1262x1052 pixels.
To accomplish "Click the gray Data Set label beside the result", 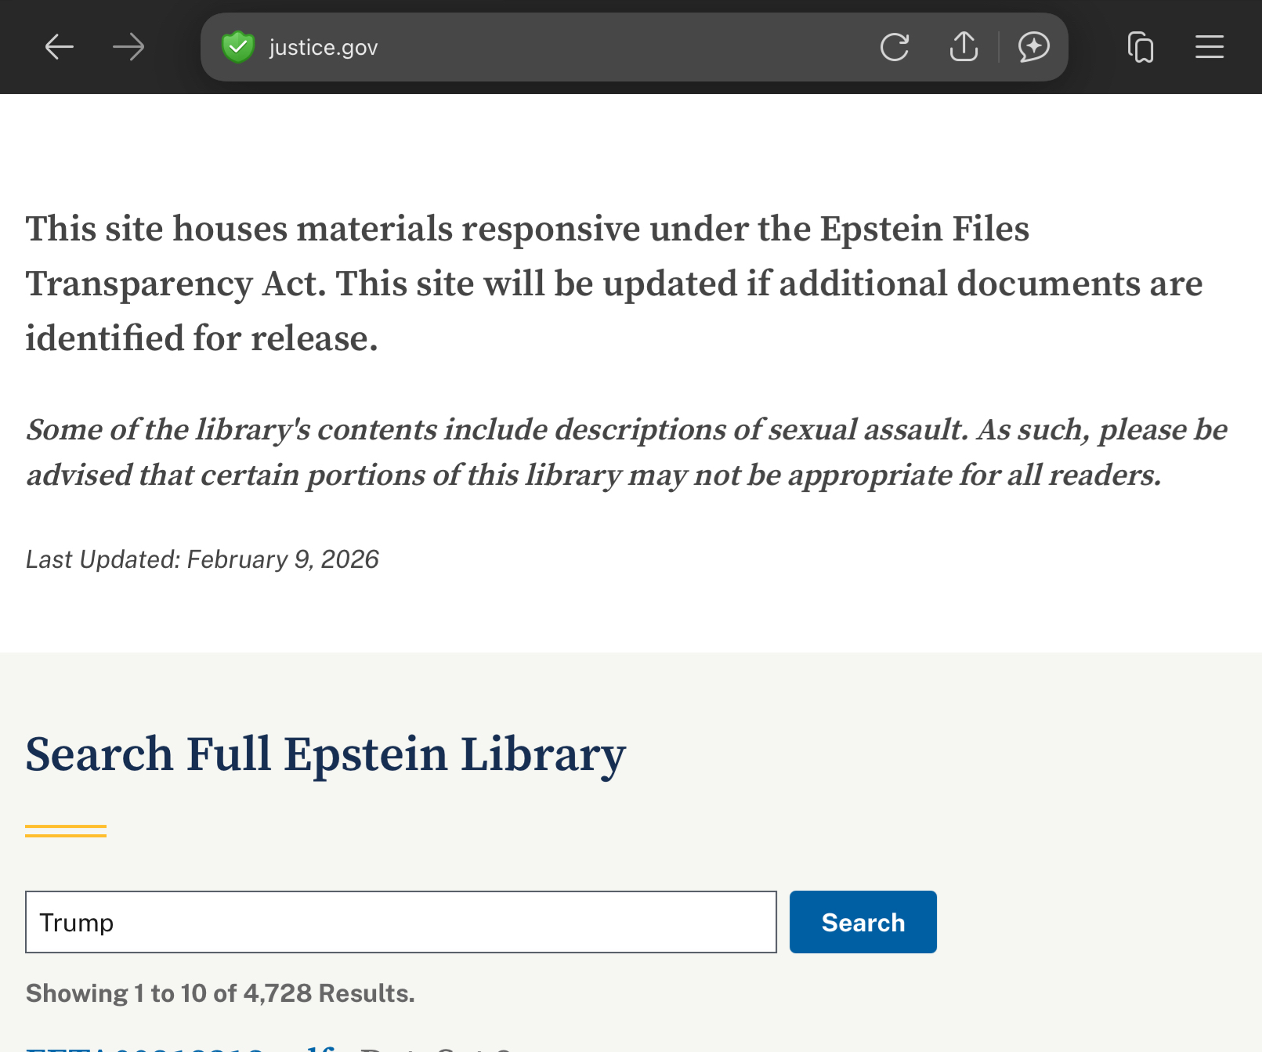I will 435,1048.
